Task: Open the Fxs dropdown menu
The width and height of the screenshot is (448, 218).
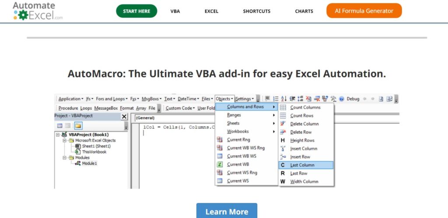Action: pyautogui.click(x=134, y=99)
